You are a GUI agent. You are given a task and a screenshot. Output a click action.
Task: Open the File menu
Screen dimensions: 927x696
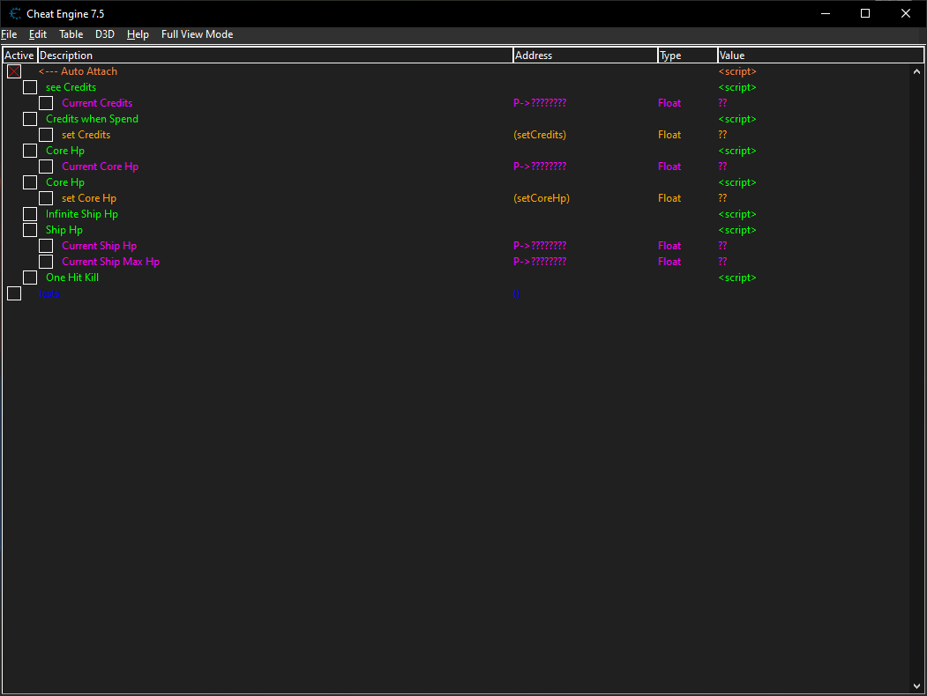coord(9,34)
